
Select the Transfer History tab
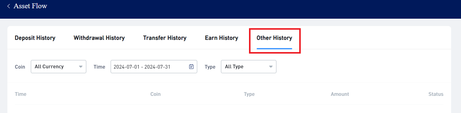click(x=165, y=38)
